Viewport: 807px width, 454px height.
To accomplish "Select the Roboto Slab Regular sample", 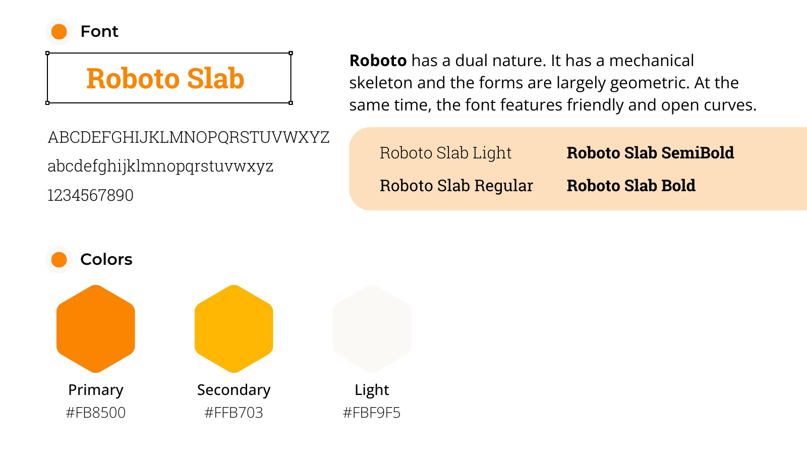I will coord(456,186).
